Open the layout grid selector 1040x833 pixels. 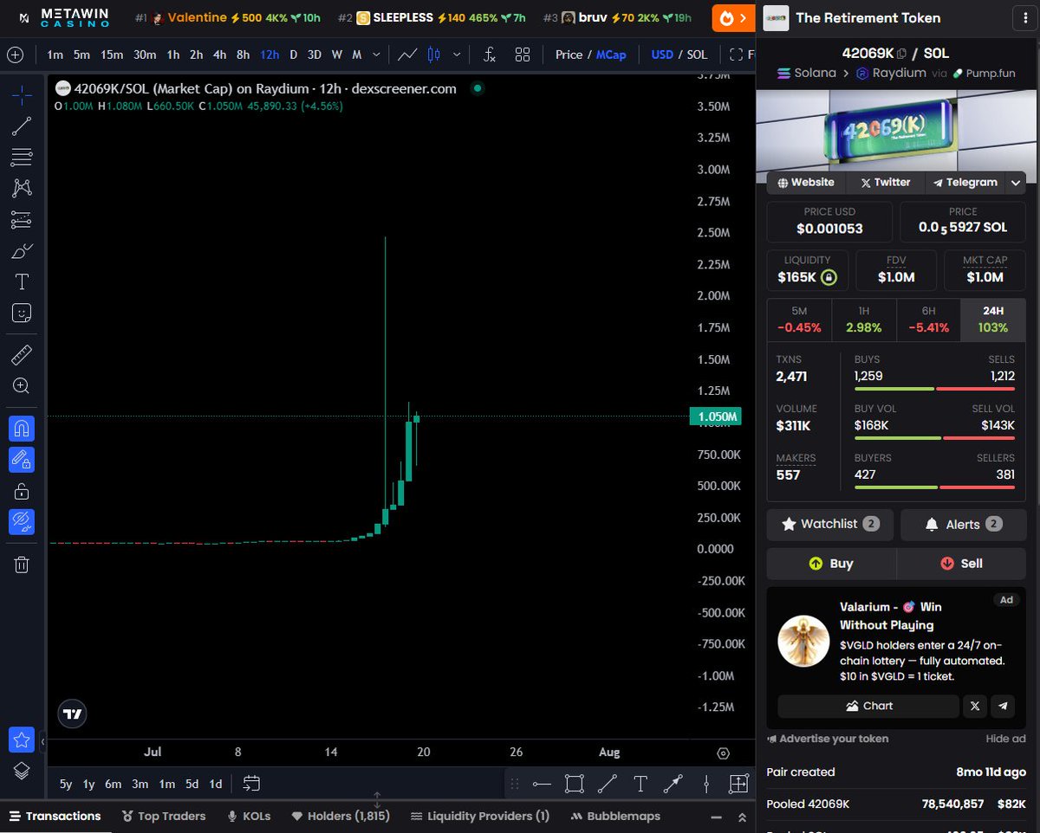(x=523, y=55)
